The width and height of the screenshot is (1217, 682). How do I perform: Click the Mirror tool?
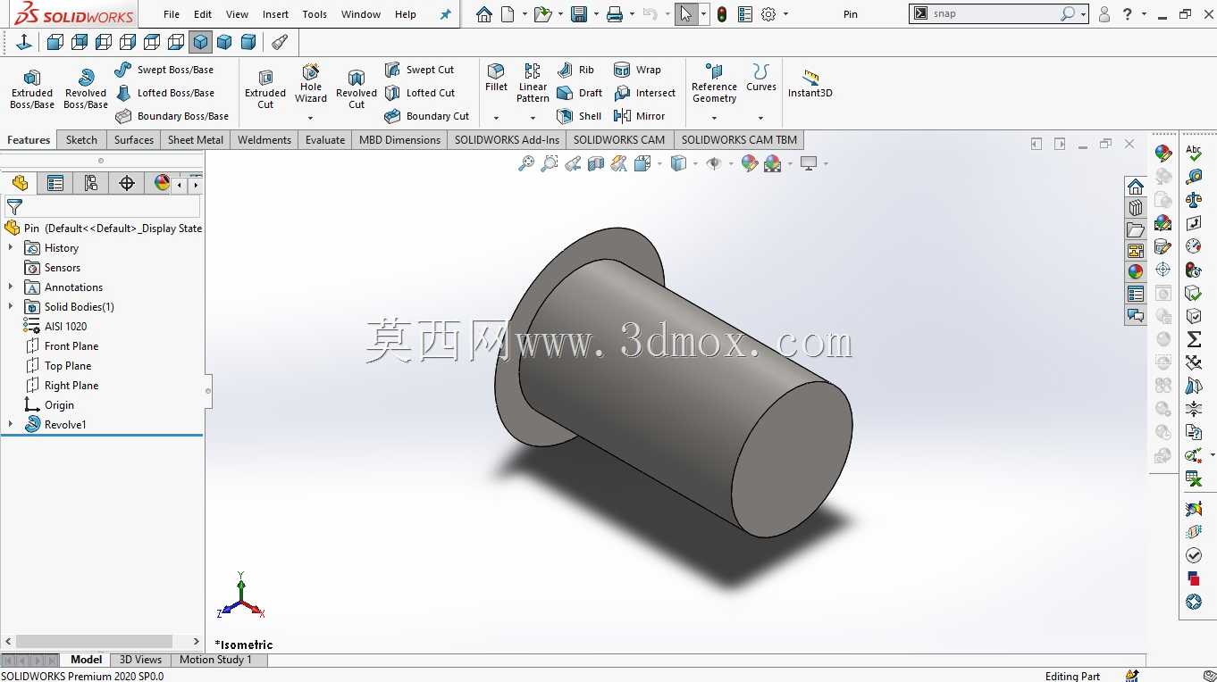(x=639, y=116)
